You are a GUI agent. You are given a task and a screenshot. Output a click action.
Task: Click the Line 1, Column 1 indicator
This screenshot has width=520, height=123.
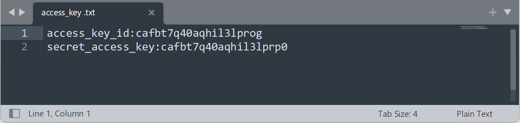pyautogui.click(x=60, y=114)
